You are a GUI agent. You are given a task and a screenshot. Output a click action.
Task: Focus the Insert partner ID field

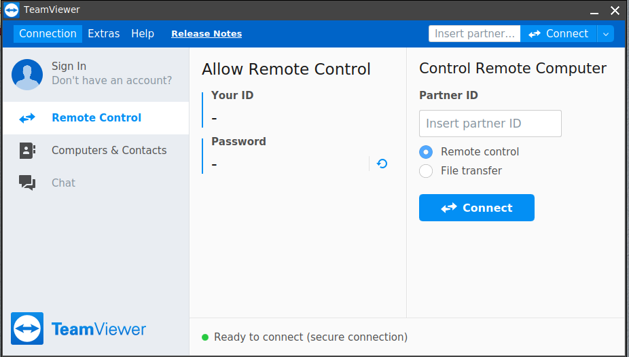490,124
